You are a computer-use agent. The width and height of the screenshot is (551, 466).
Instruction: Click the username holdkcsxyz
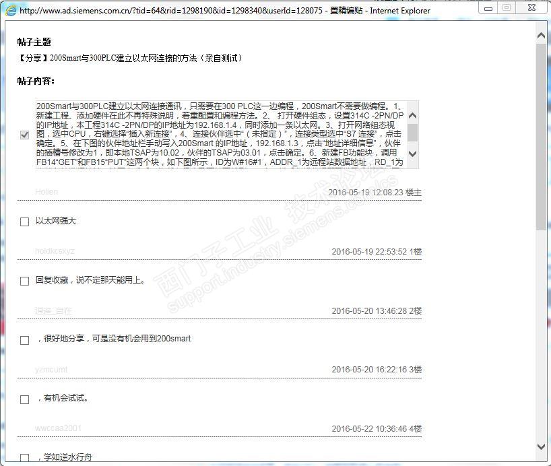coord(55,251)
